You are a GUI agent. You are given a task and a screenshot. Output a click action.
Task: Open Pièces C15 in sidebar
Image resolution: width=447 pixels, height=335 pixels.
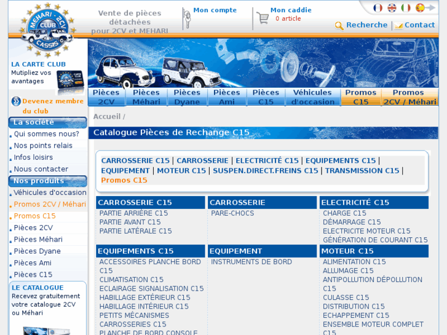pos(33,275)
